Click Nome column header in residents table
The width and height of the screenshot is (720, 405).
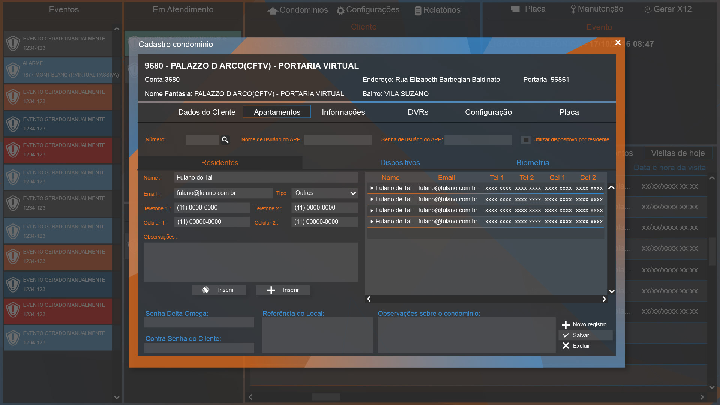point(390,178)
